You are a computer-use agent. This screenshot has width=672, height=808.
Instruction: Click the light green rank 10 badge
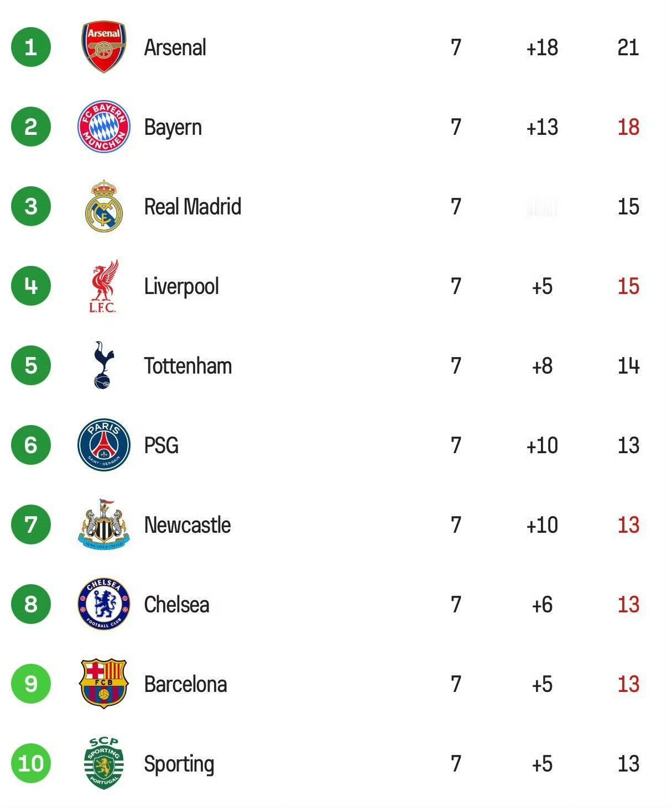(x=31, y=763)
